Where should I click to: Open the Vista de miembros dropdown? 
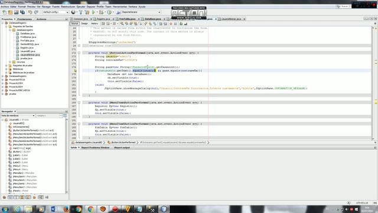coord(18,116)
